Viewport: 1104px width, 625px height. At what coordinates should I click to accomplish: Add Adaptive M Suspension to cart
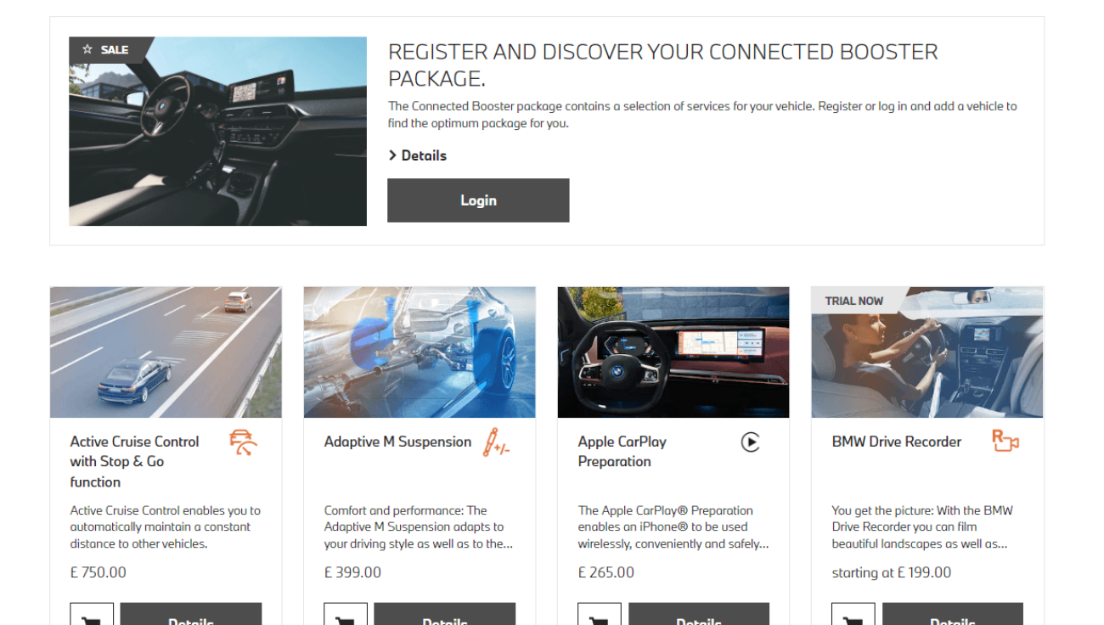tap(346, 615)
